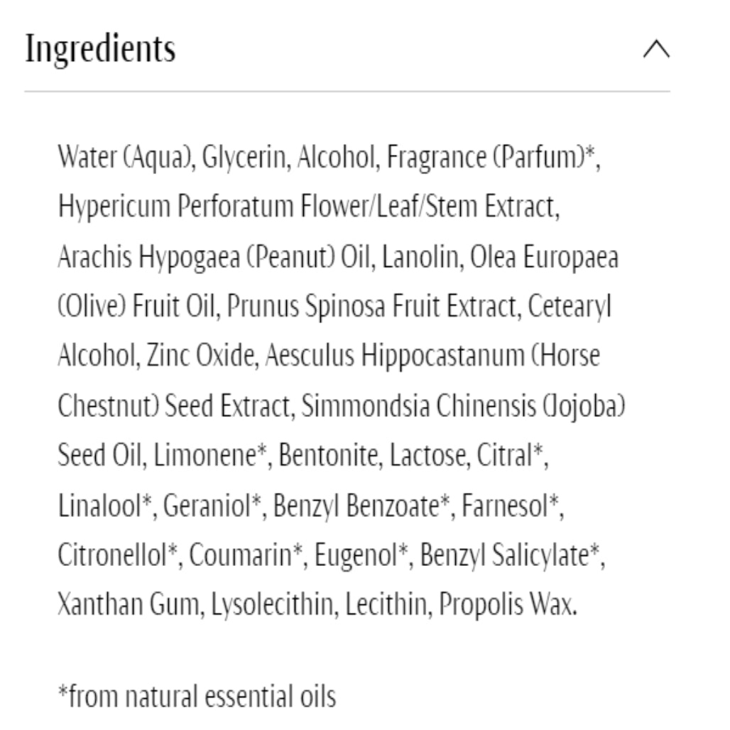Click "Propolis Wax" at the list end
730x730 pixels.
tap(506, 606)
